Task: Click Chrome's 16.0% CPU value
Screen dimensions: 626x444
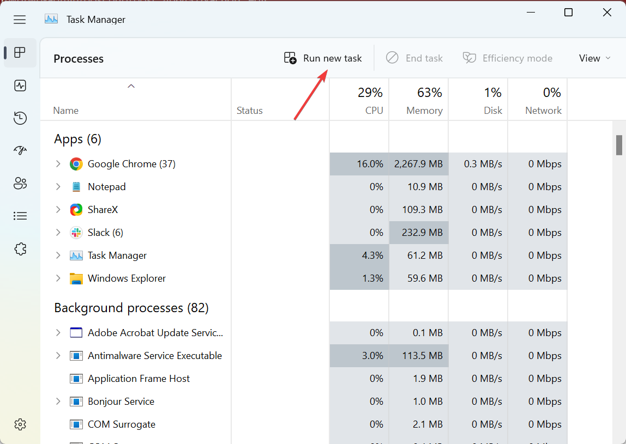Action: point(370,164)
